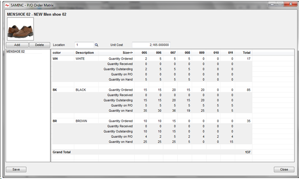Viewport: 299px width, 179px height.
Task: Minimize the P/O Order Matrix window
Action: click(272, 4)
